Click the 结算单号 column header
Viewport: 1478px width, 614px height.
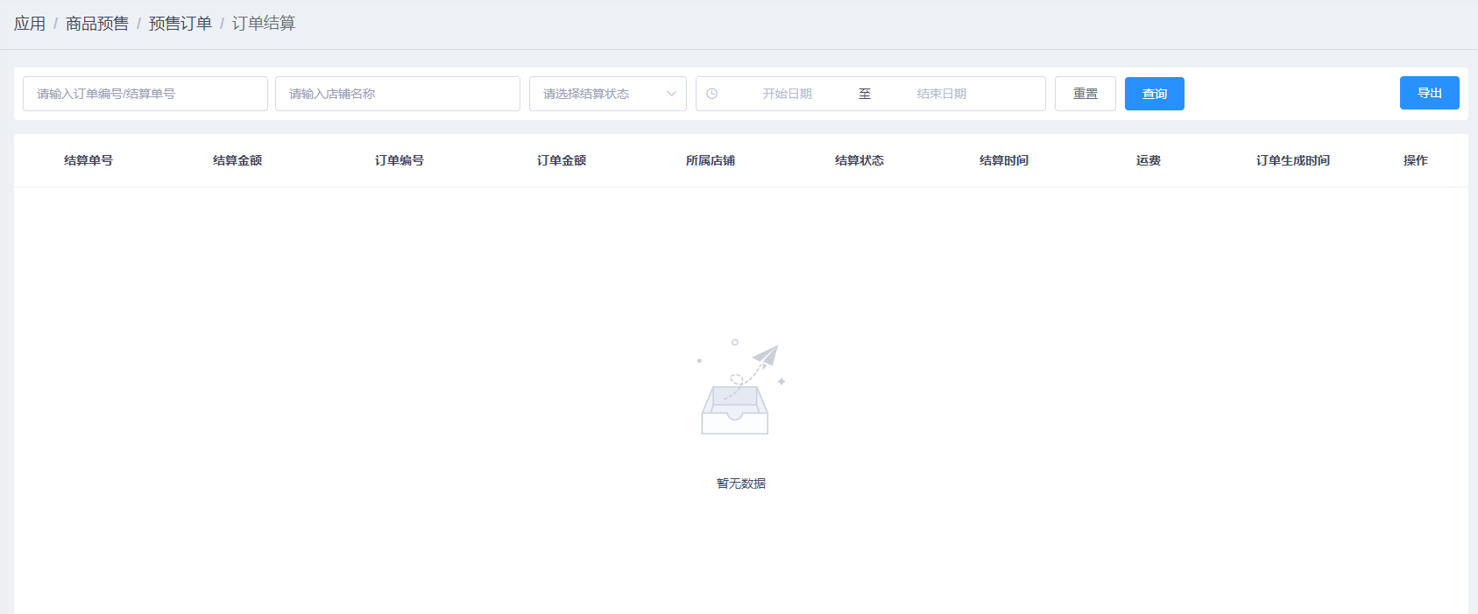point(88,160)
